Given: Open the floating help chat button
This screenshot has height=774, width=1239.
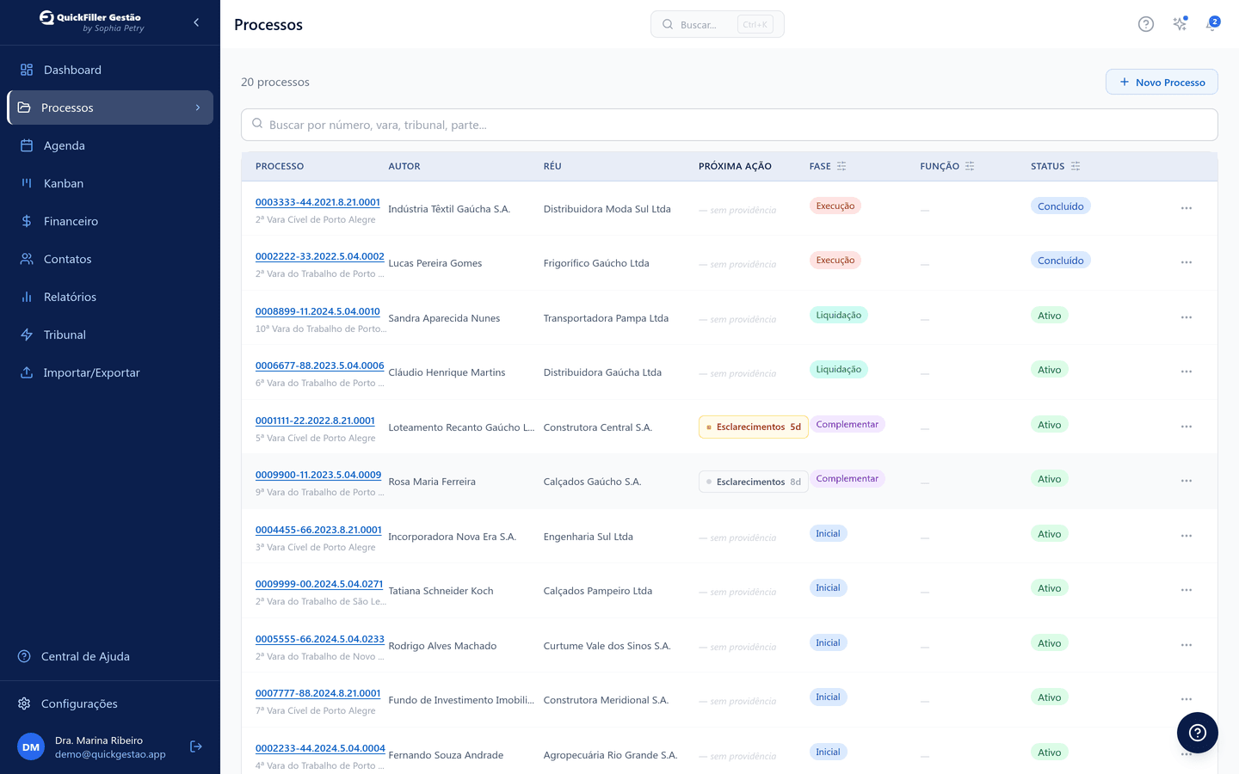Looking at the screenshot, I should [x=1197, y=733].
